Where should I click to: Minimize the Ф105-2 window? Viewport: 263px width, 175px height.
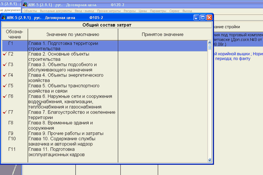196,17
